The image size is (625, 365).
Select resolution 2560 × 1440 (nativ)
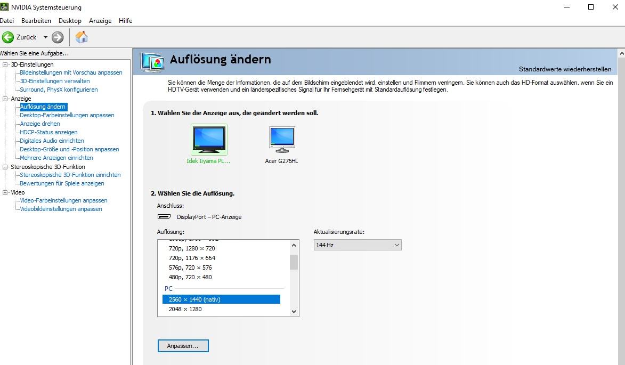[221, 299]
